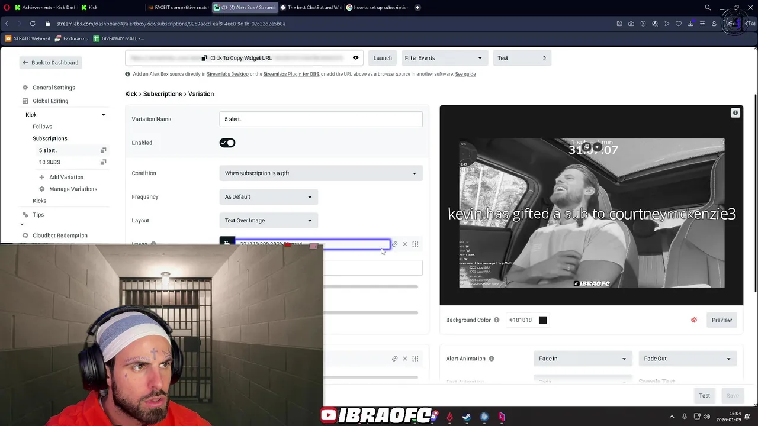Viewport: 758px width, 426px height.
Task: Click the Opera menu icon
Action: 7,8
